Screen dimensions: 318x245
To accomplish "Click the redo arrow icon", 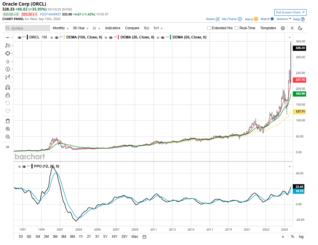I will [x=8, y=111].
